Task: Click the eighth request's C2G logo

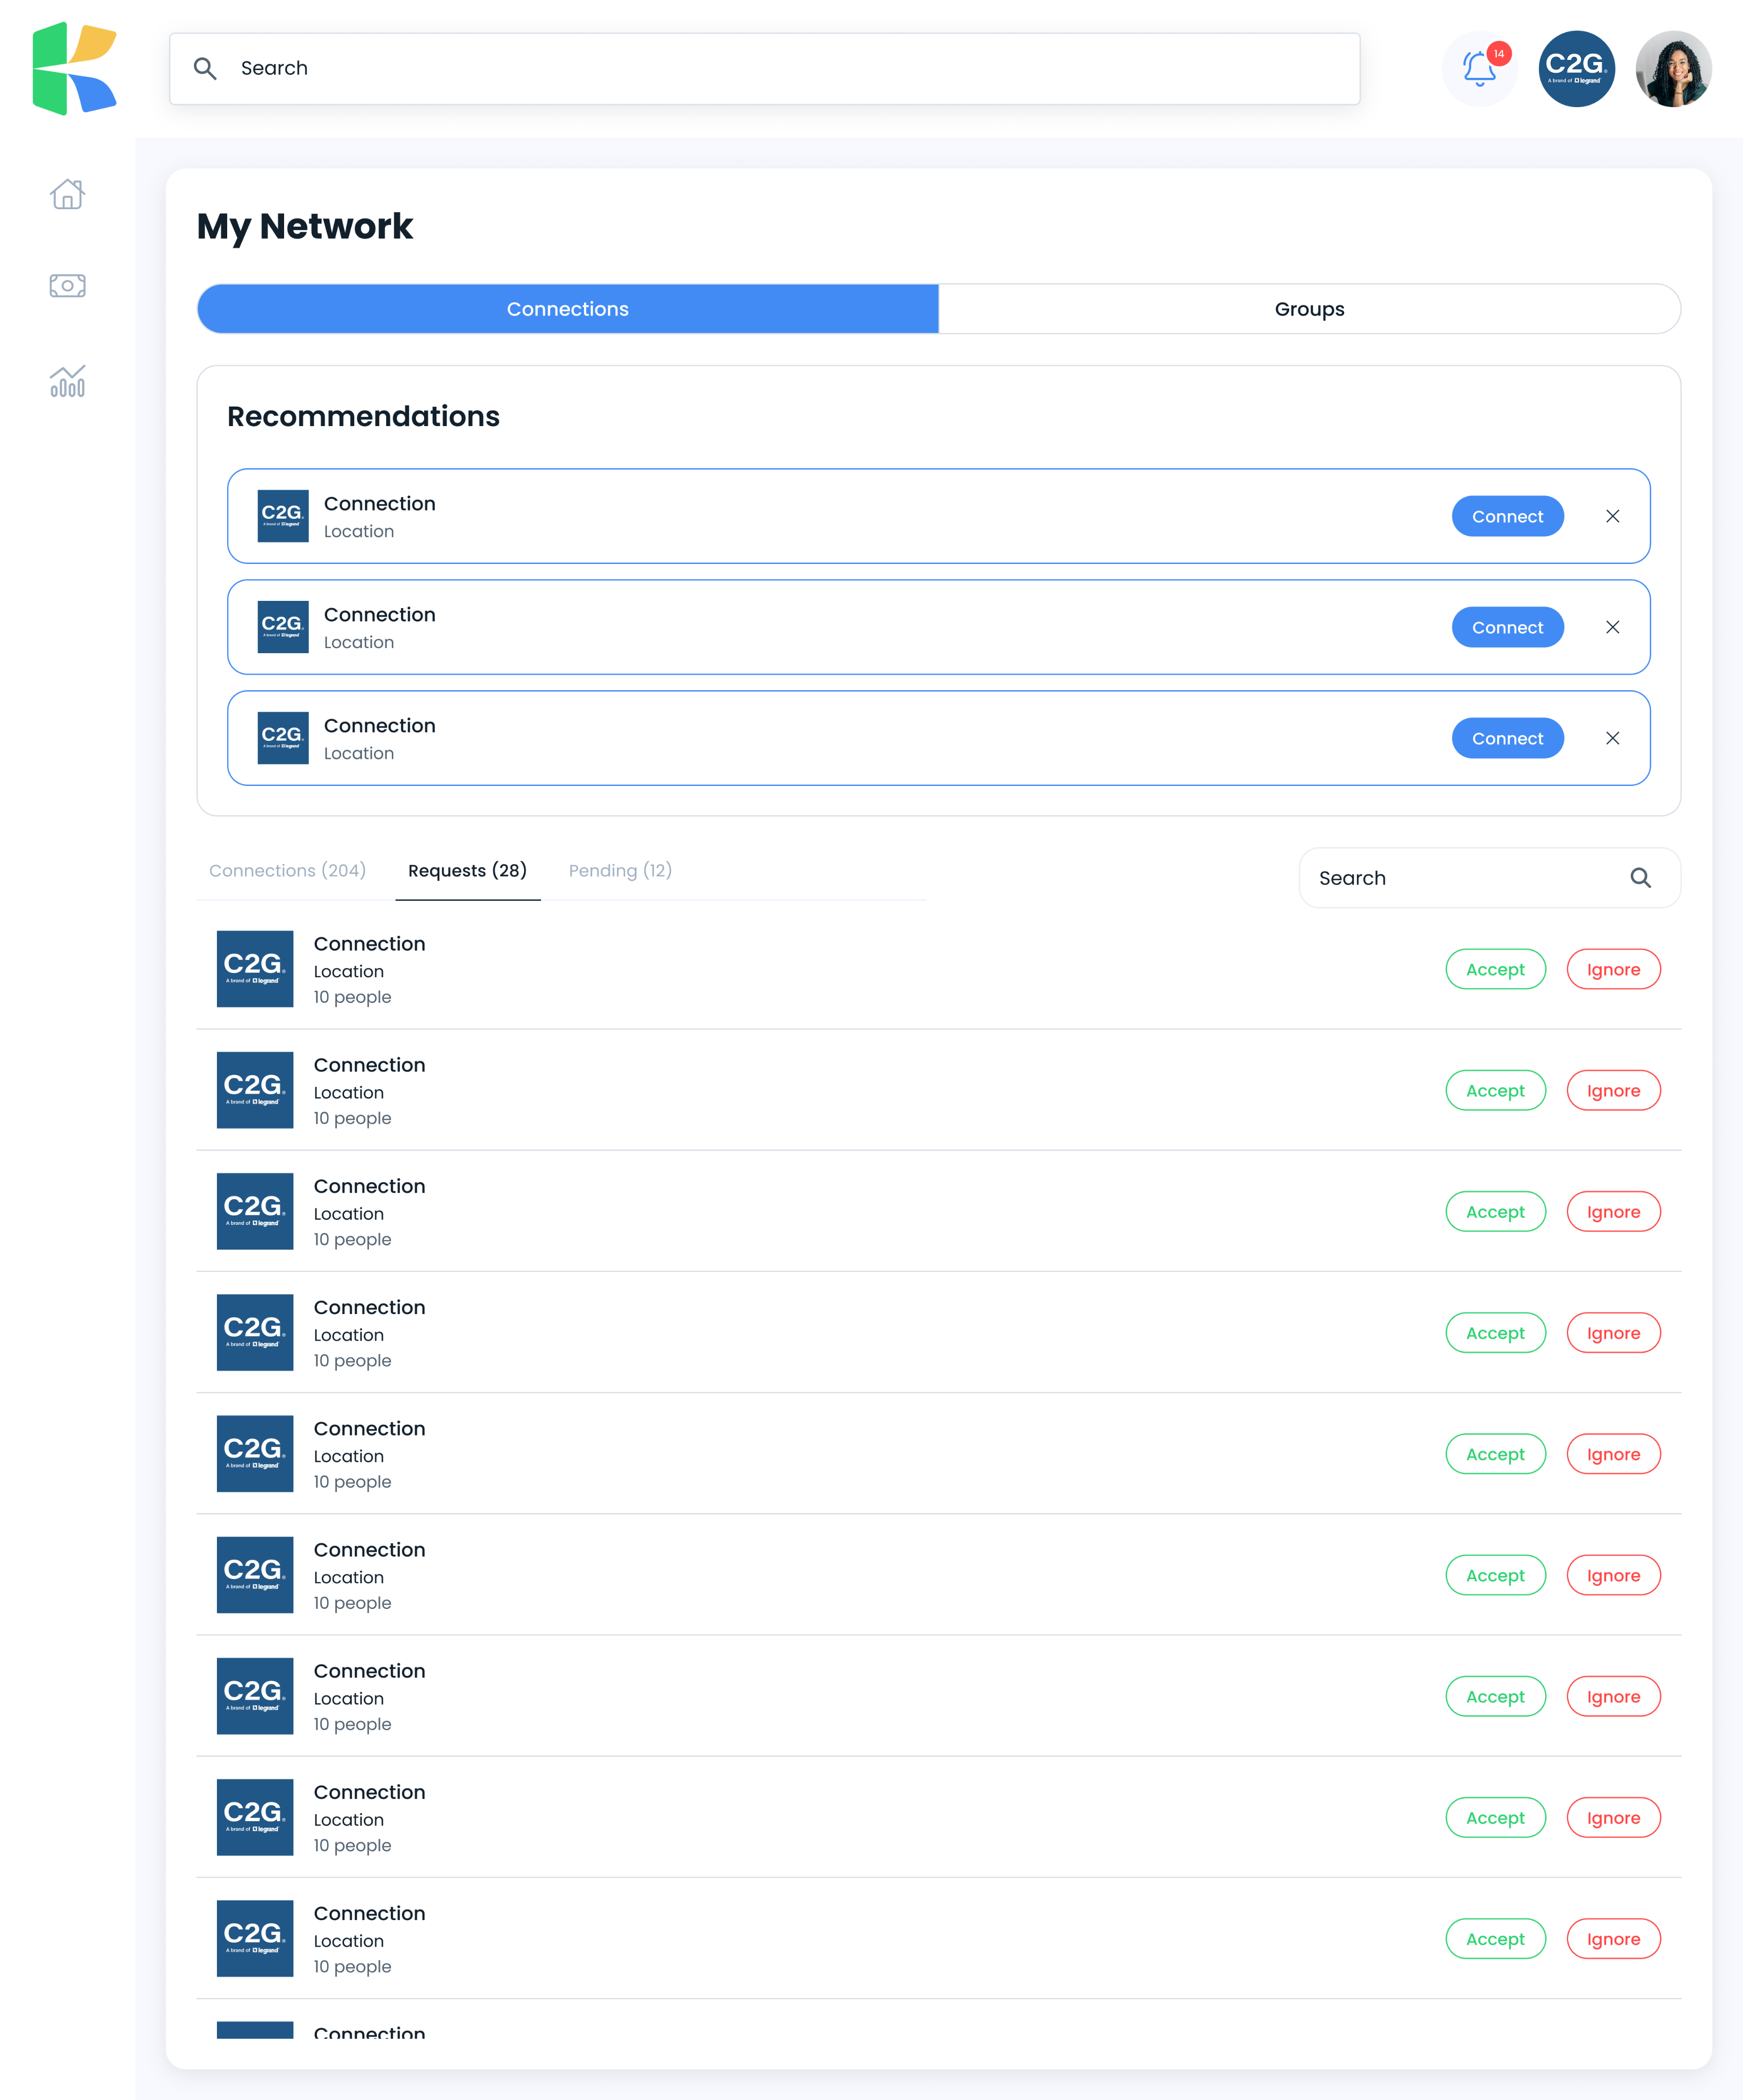Action: coord(255,1817)
